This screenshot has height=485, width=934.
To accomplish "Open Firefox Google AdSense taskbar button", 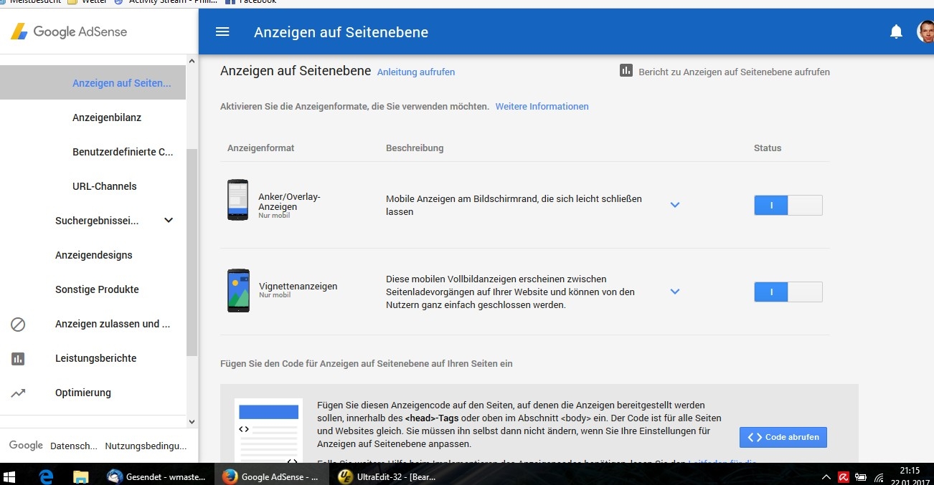I will [270, 476].
